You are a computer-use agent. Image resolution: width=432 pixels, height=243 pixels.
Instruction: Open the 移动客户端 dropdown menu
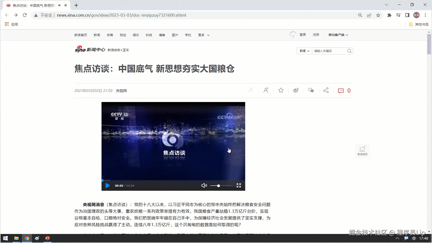coord(338,35)
